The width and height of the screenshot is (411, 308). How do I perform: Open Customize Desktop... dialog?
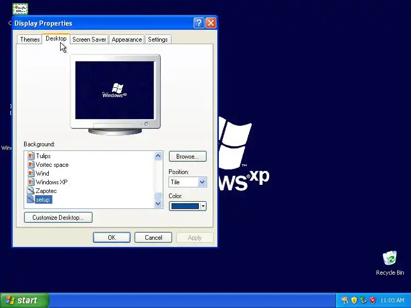[58, 217]
